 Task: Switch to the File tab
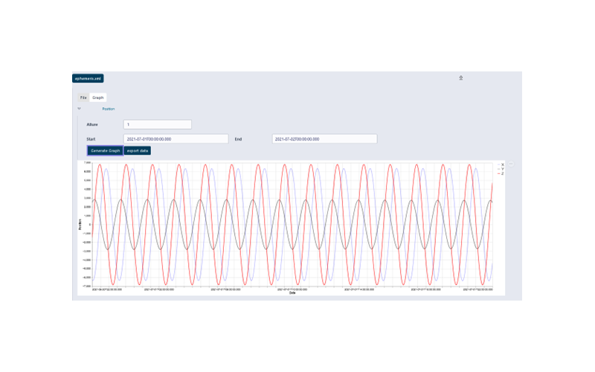click(83, 97)
